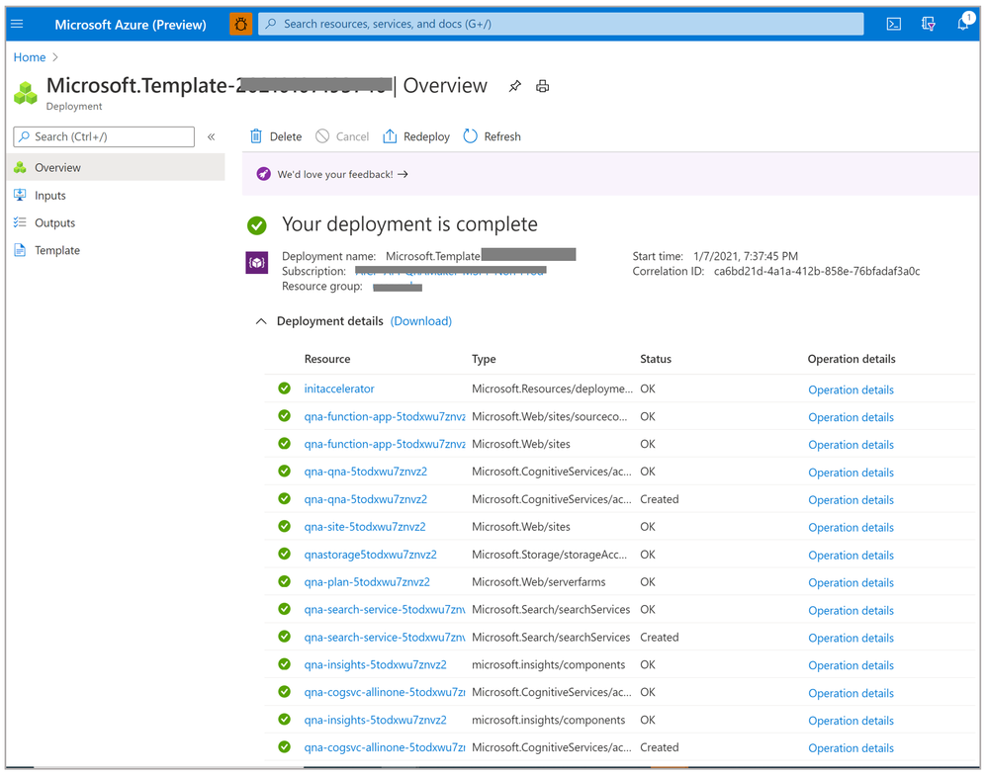
Task: Click the Microsoft.Storage/storageAcc... type cell
Action: pyautogui.click(x=550, y=555)
